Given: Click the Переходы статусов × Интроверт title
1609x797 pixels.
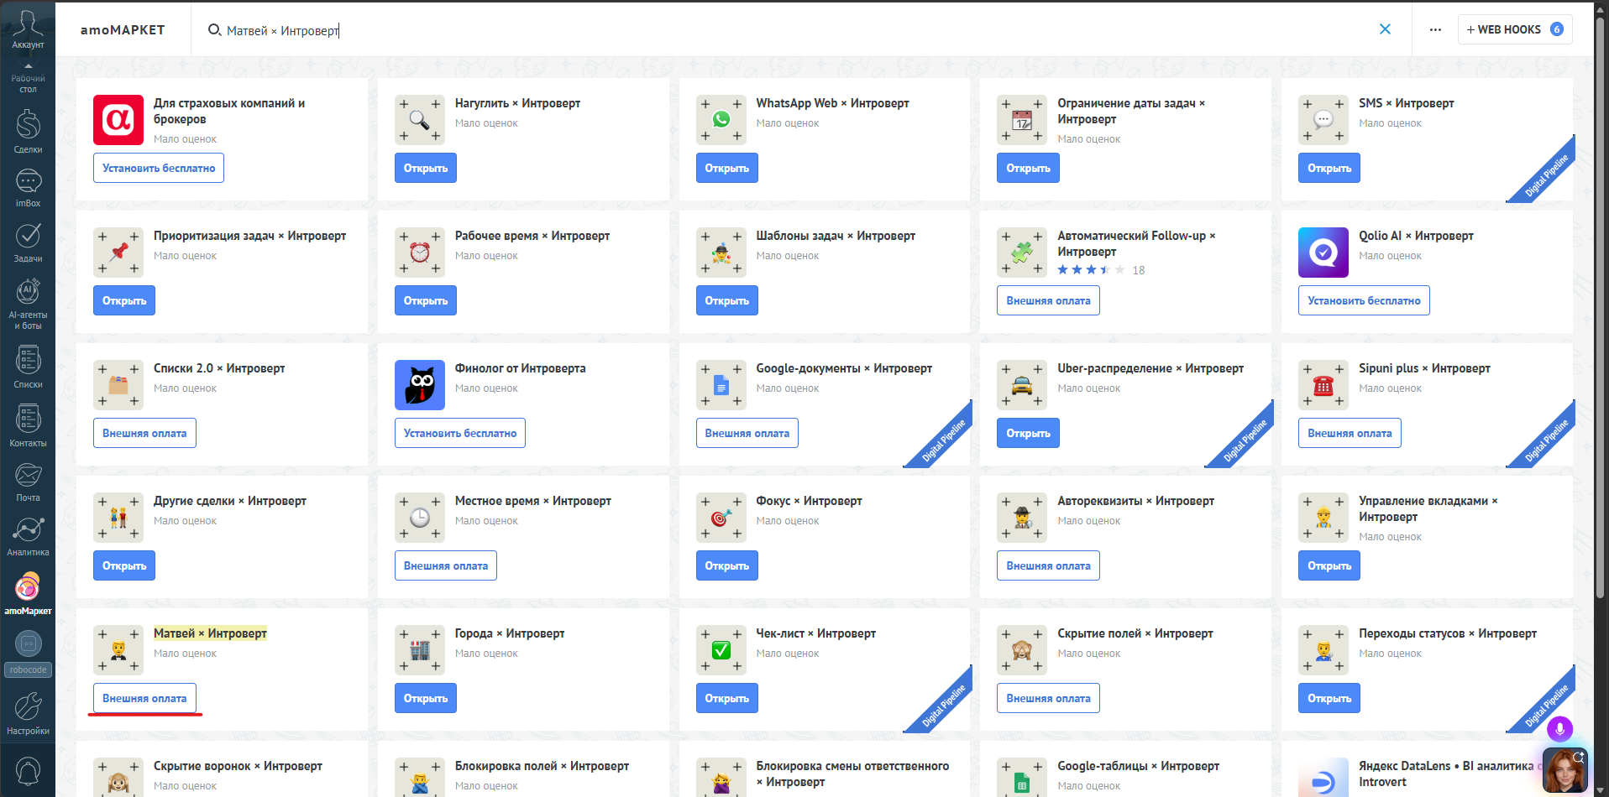Looking at the screenshot, I should (x=1448, y=633).
